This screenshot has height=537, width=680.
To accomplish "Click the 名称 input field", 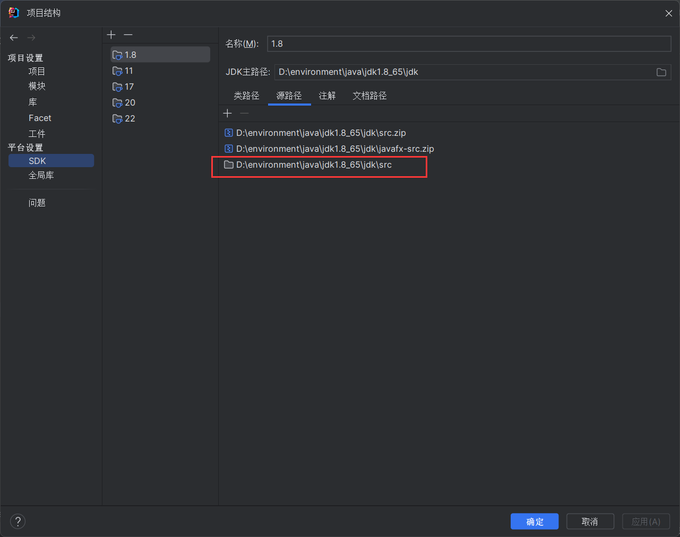I will [x=469, y=44].
